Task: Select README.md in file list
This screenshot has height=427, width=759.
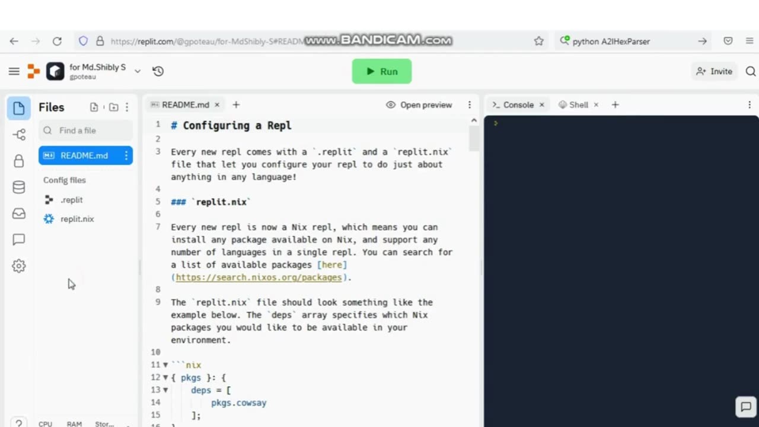Action: click(x=85, y=155)
